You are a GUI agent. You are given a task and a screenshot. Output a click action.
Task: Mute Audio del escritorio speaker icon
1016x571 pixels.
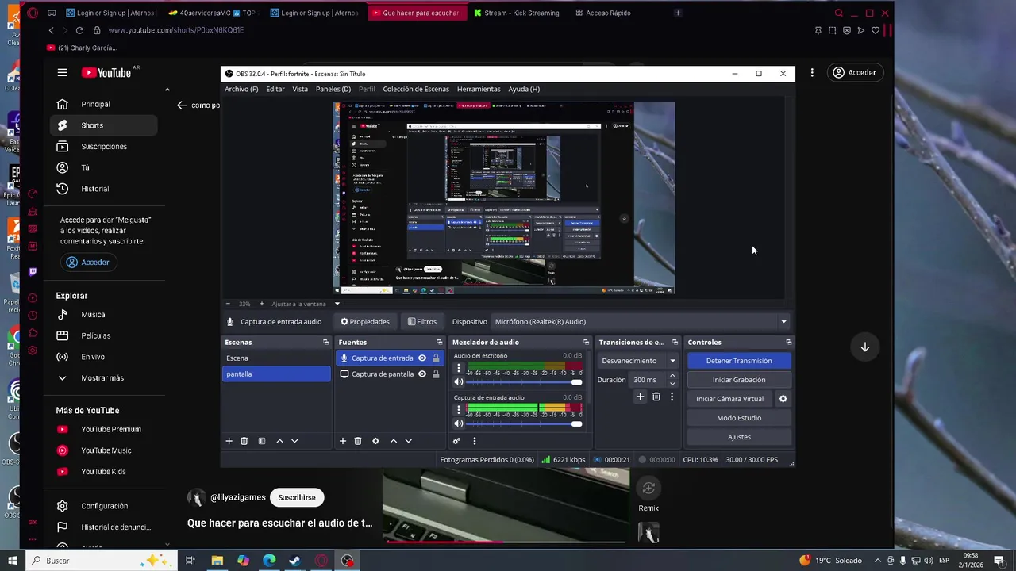click(x=458, y=382)
